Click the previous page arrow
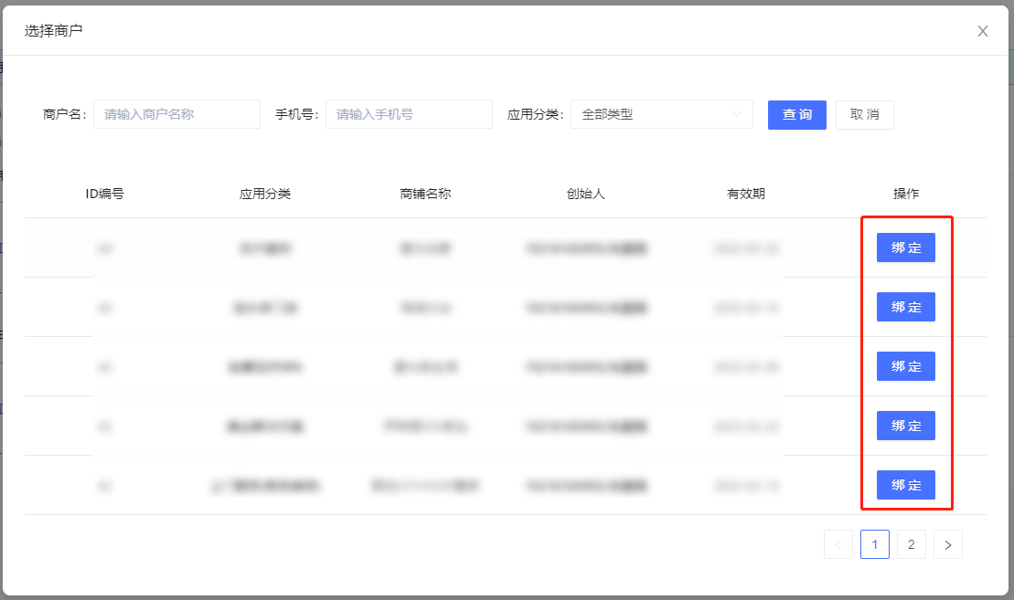The width and height of the screenshot is (1014, 600). 838,544
